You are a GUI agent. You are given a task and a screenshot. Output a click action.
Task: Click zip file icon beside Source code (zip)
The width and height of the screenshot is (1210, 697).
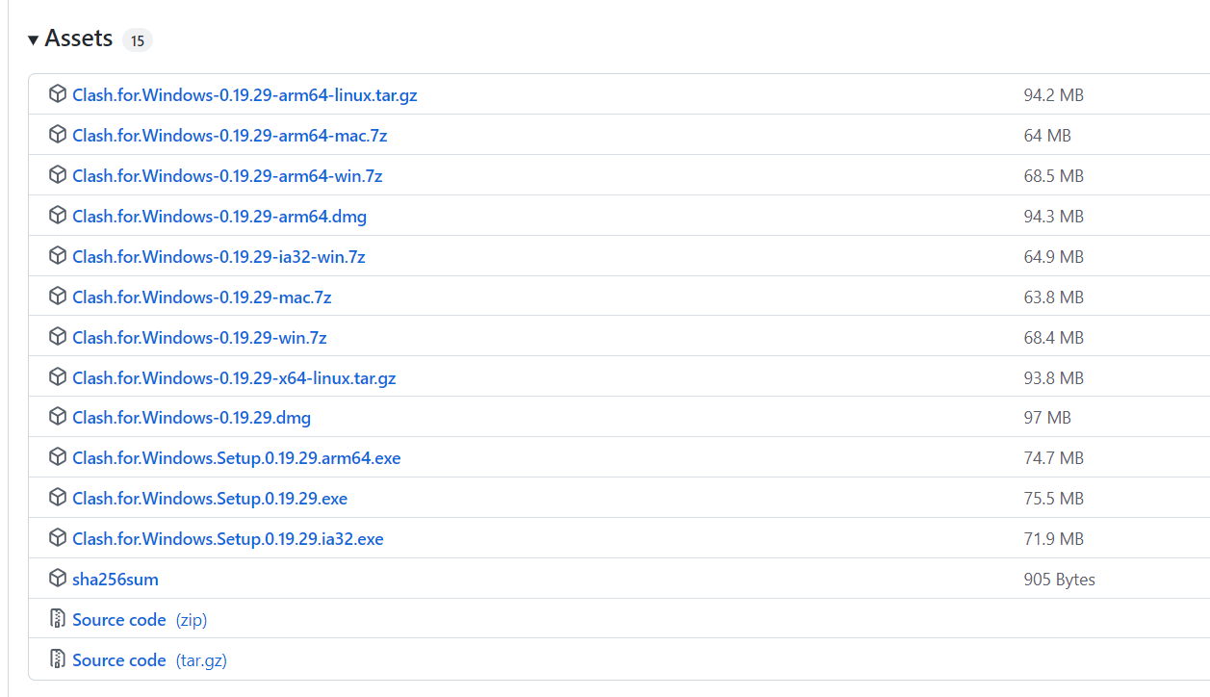pos(58,619)
